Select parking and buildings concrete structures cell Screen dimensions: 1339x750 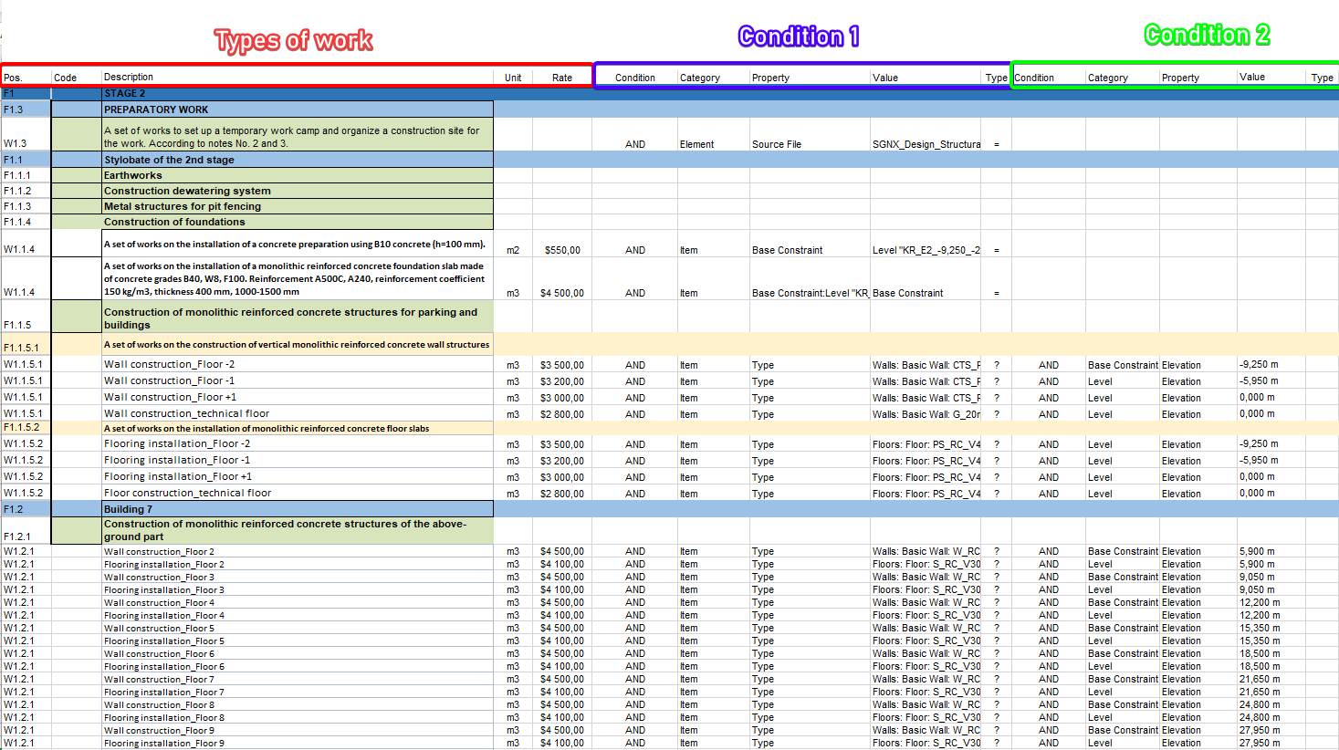tap(297, 317)
